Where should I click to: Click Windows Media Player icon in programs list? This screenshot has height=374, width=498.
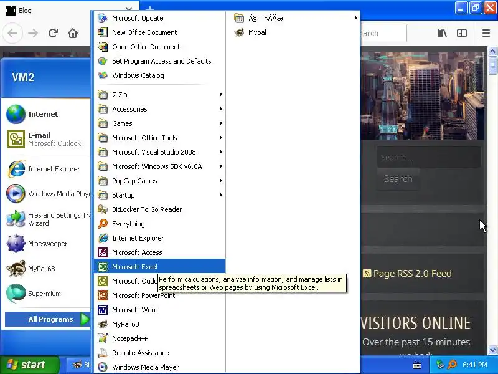click(x=103, y=367)
